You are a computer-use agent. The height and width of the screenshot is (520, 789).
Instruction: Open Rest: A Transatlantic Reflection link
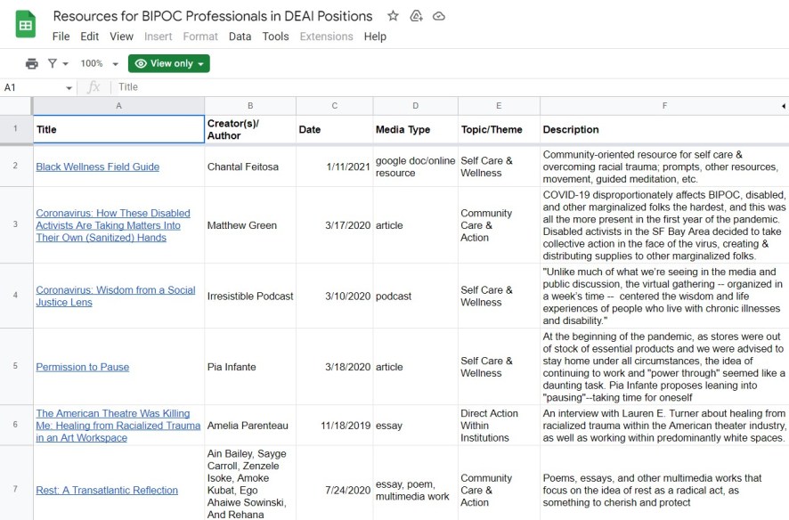[x=107, y=491]
